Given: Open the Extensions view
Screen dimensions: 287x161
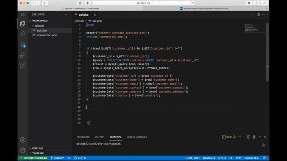Looking at the screenshot, I should [23, 65].
